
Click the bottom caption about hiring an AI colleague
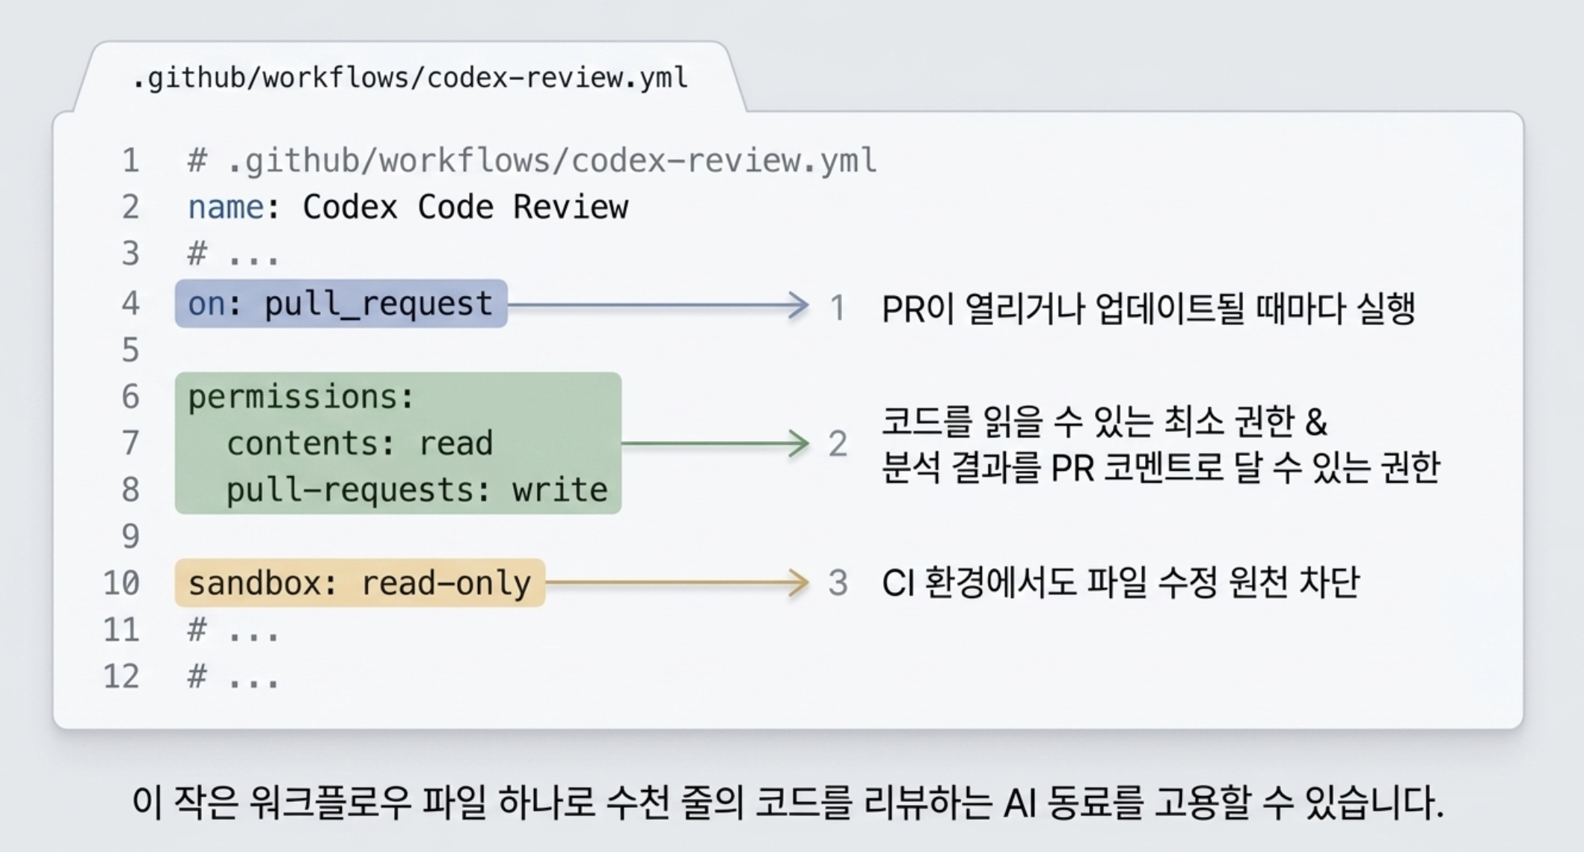coord(788,803)
